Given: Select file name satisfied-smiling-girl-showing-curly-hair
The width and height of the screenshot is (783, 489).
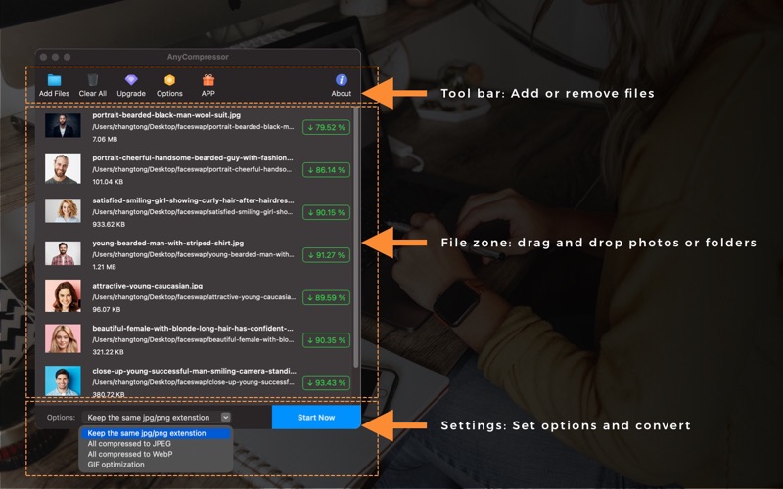Looking at the screenshot, I should pyautogui.click(x=193, y=200).
